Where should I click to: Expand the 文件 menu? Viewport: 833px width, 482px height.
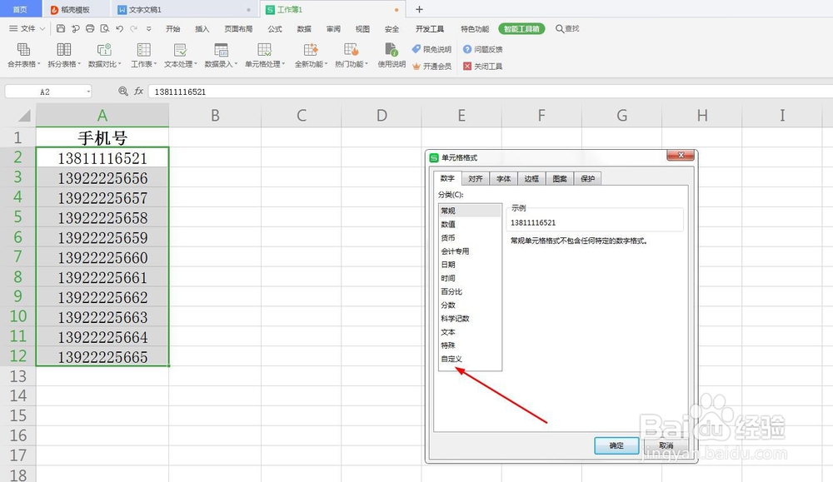[27, 28]
